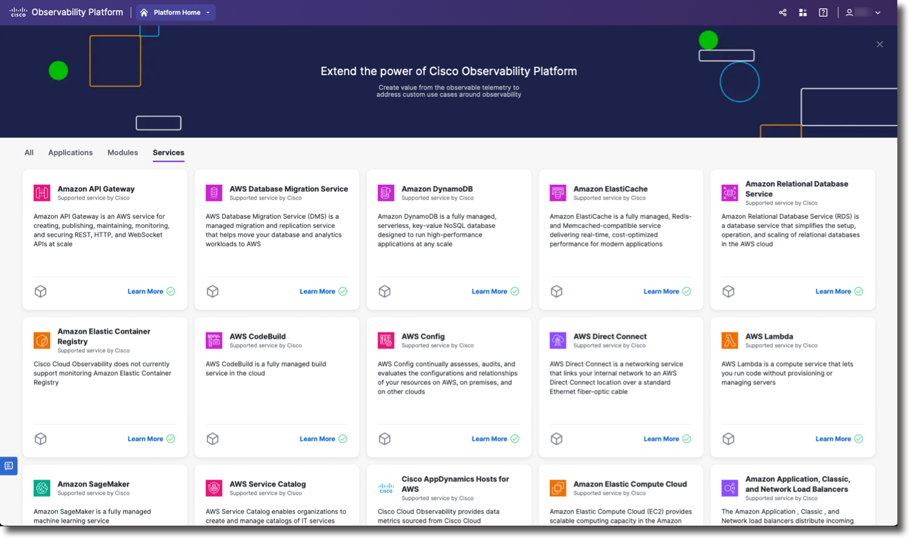
Task: Click Learn More on Elastic Container Registry card
Action: 145,439
